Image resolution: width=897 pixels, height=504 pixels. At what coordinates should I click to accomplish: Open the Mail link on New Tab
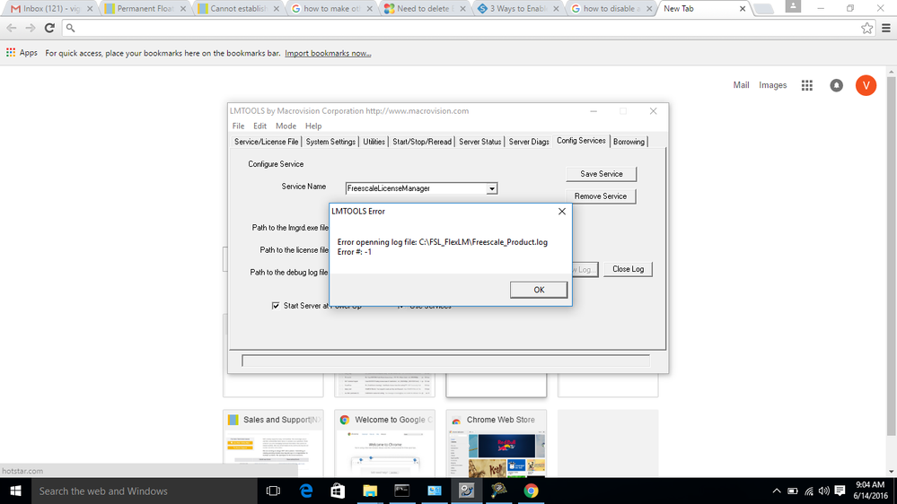(x=741, y=85)
